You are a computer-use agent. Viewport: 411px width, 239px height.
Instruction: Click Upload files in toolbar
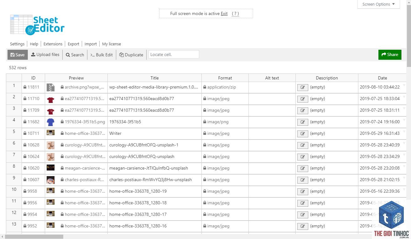(45, 55)
